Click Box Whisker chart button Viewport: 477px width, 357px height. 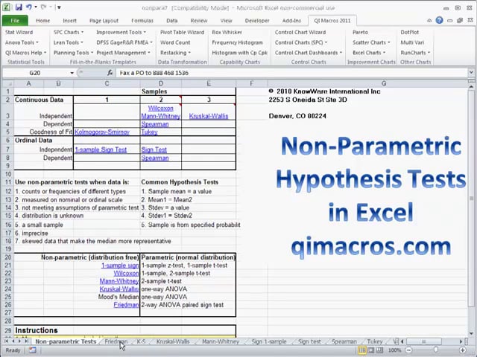pos(227,32)
